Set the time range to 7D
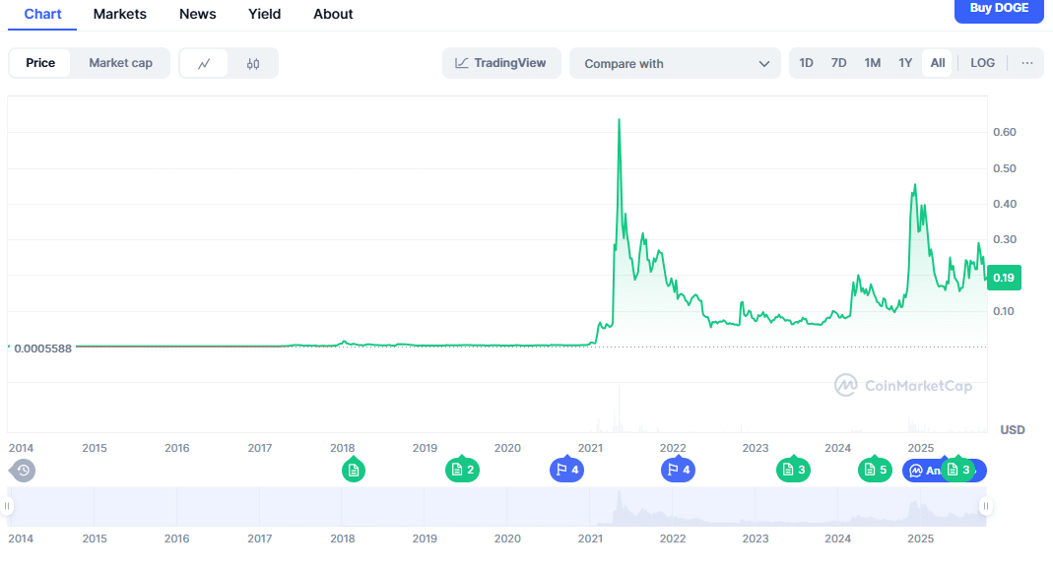Screen dimensions: 1053x570 838,63
